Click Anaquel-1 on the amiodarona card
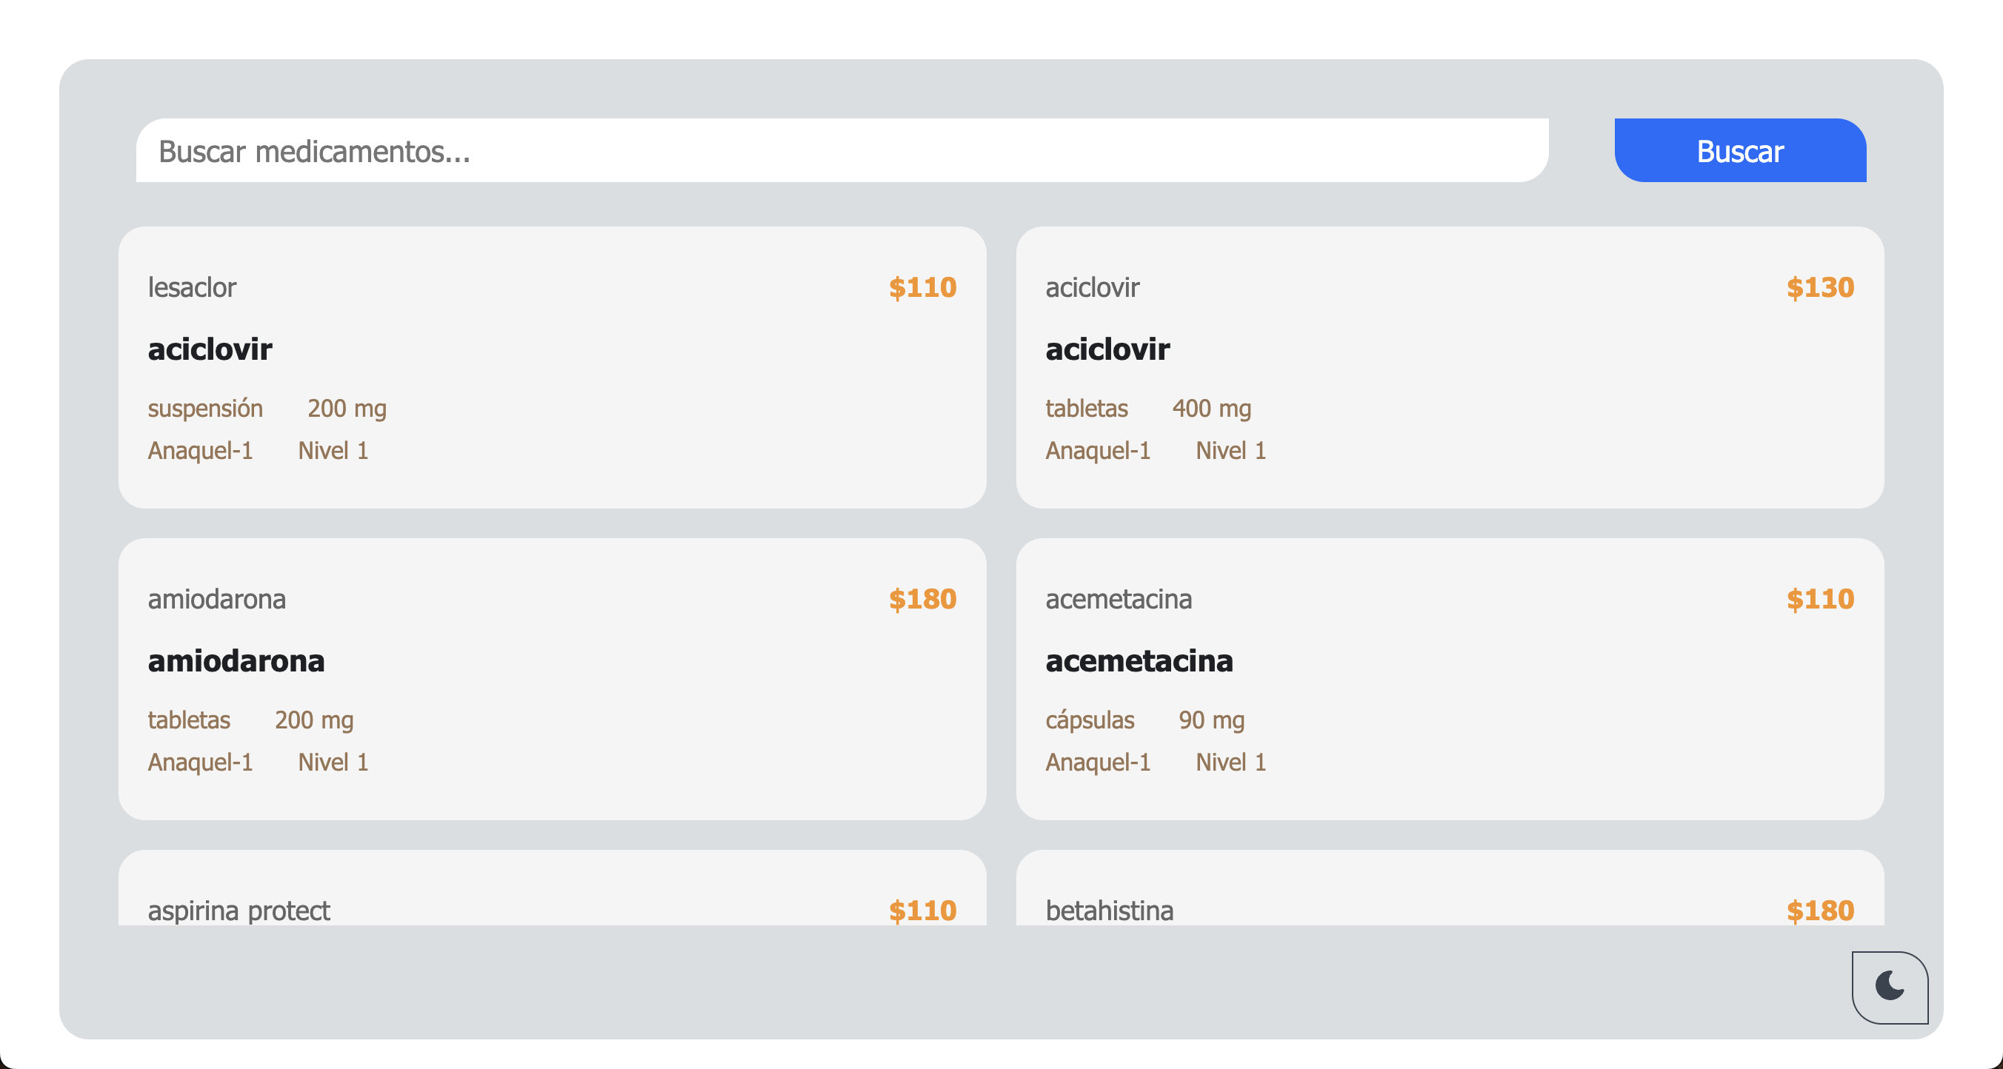The image size is (2003, 1069). click(201, 762)
